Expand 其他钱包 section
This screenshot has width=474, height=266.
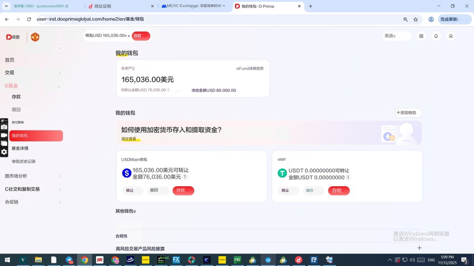point(126,211)
